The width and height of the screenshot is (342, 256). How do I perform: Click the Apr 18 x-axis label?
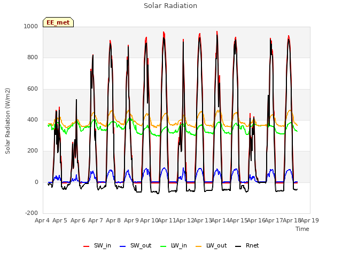(292, 220)
